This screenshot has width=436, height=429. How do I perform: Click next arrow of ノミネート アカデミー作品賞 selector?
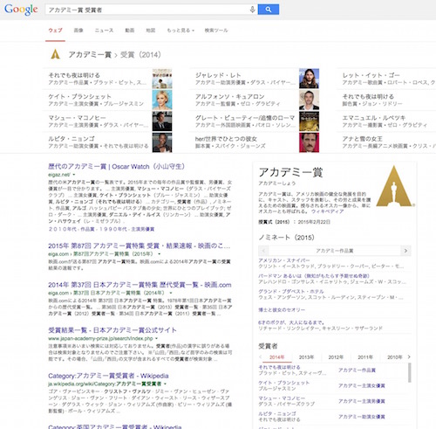405,251
